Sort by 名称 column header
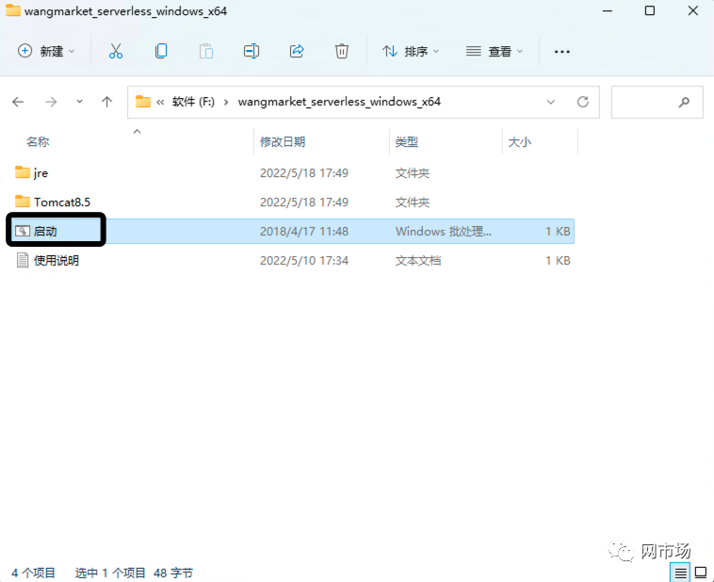This screenshot has height=582, width=714. tap(38, 141)
